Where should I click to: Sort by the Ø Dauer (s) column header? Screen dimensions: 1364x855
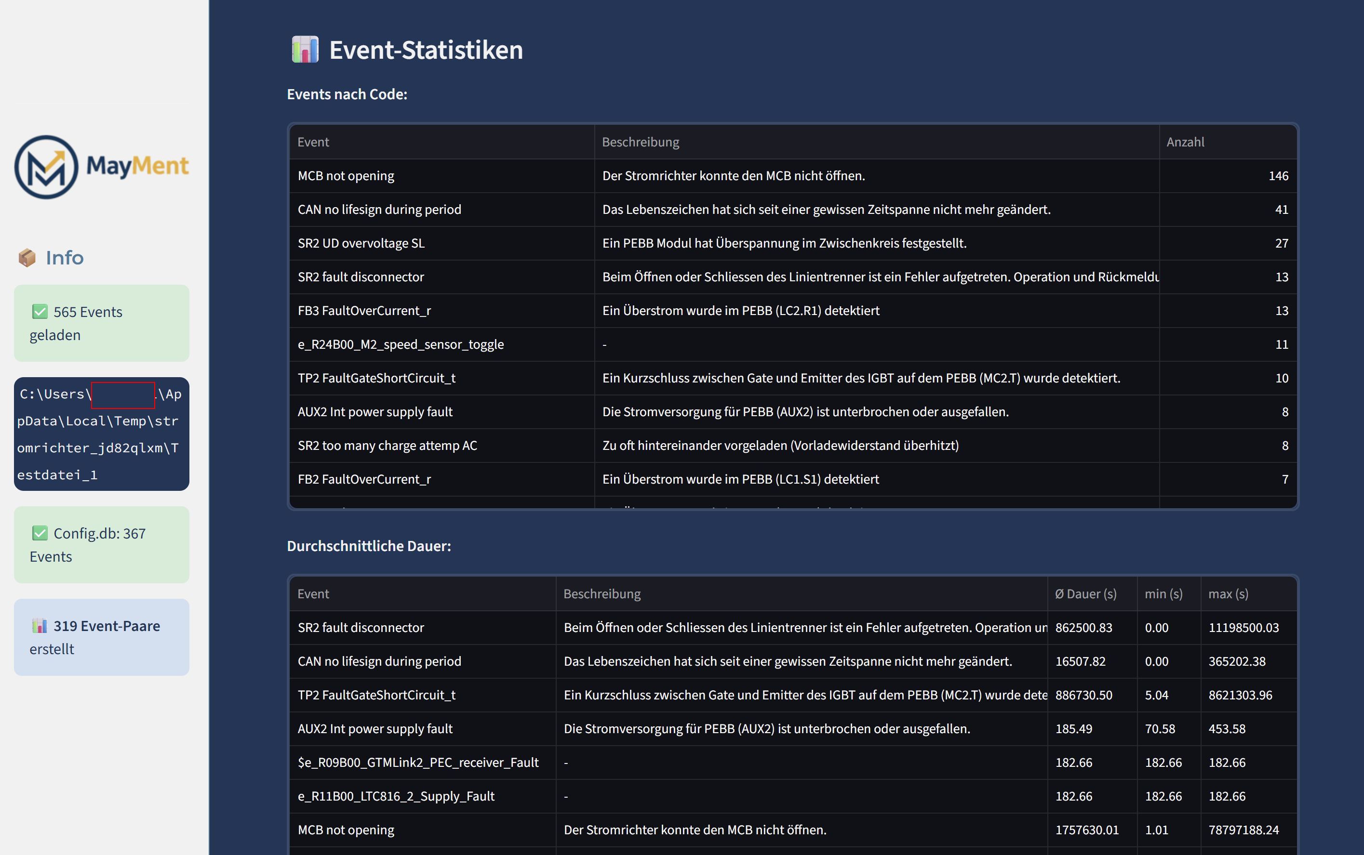click(x=1085, y=593)
